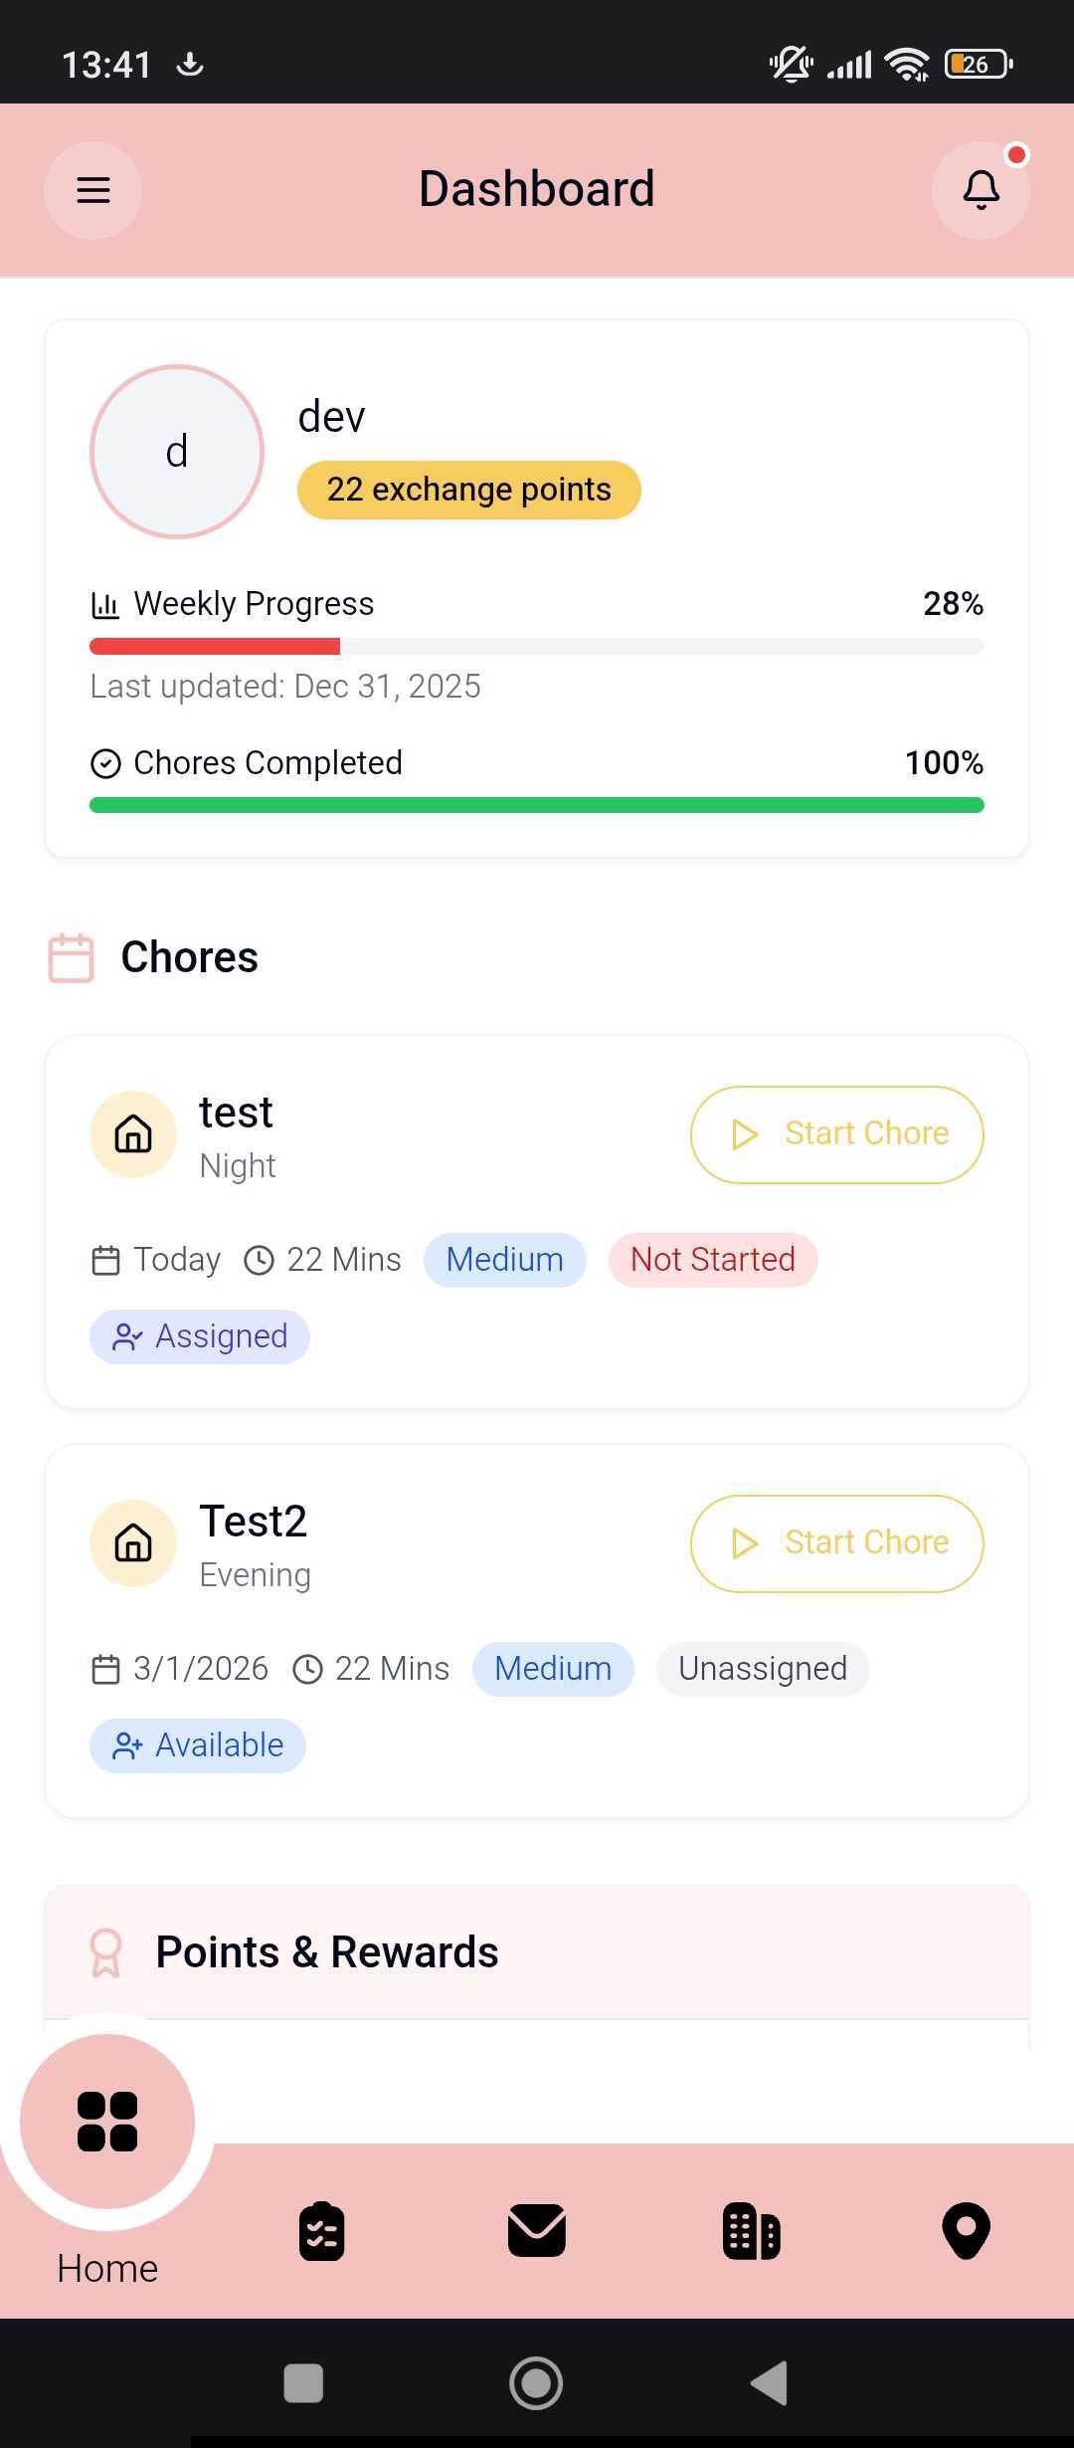The height and width of the screenshot is (2448, 1074).
Task: Tap the Not Started status chip
Action: (713, 1260)
